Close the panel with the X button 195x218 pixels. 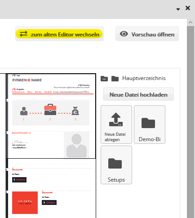[x=188, y=8]
